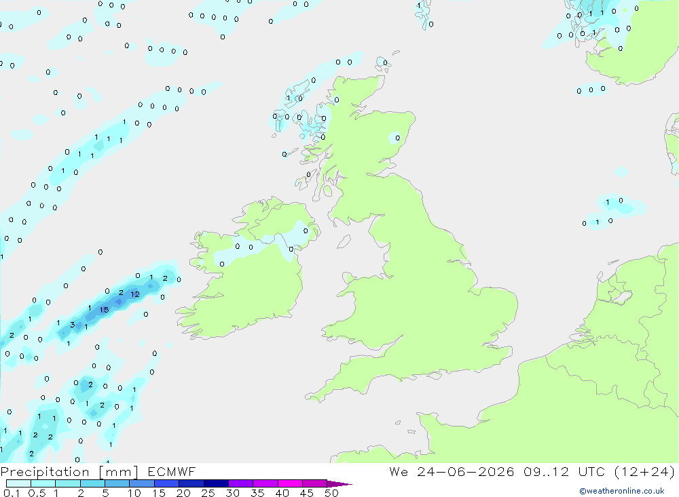This screenshot has height=497, width=679.
Task: Click the legend label '40'
Action: [282, 493]
